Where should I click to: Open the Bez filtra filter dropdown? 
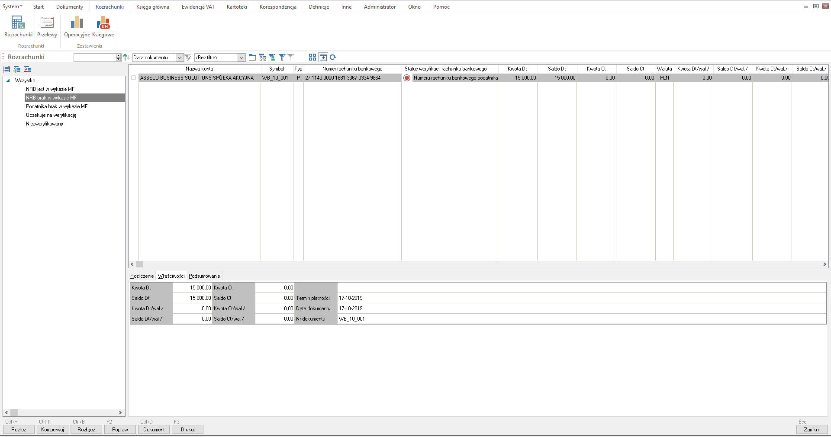[242, 58]
